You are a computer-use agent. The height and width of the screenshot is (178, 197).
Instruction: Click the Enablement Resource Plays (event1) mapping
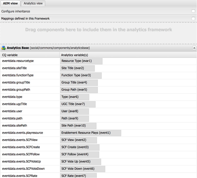(91, 133)
